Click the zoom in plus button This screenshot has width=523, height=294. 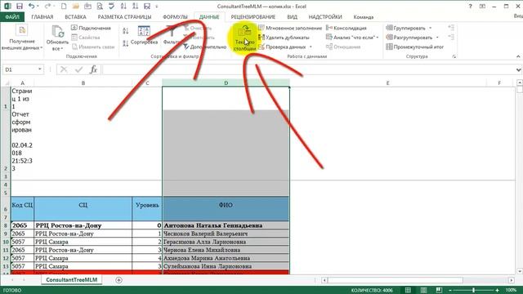pyautogui.click(x=497, y=290)
